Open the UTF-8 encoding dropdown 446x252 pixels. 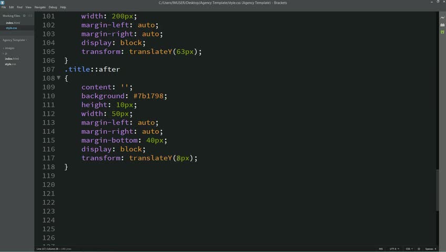pyautogui.click(x=394, y=249)
